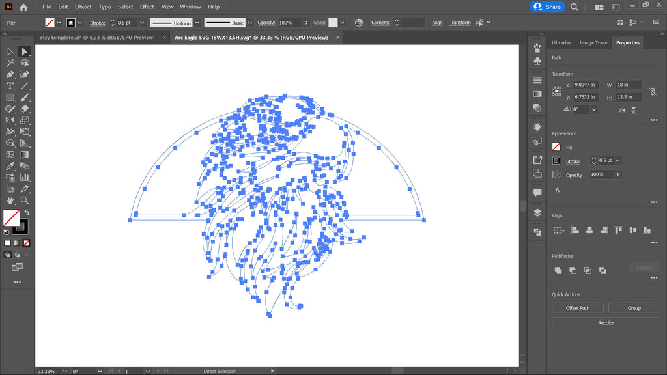667x375 pixels.
Task: Pick the Magic Wand tool
Action: click(x=10, y=63)
